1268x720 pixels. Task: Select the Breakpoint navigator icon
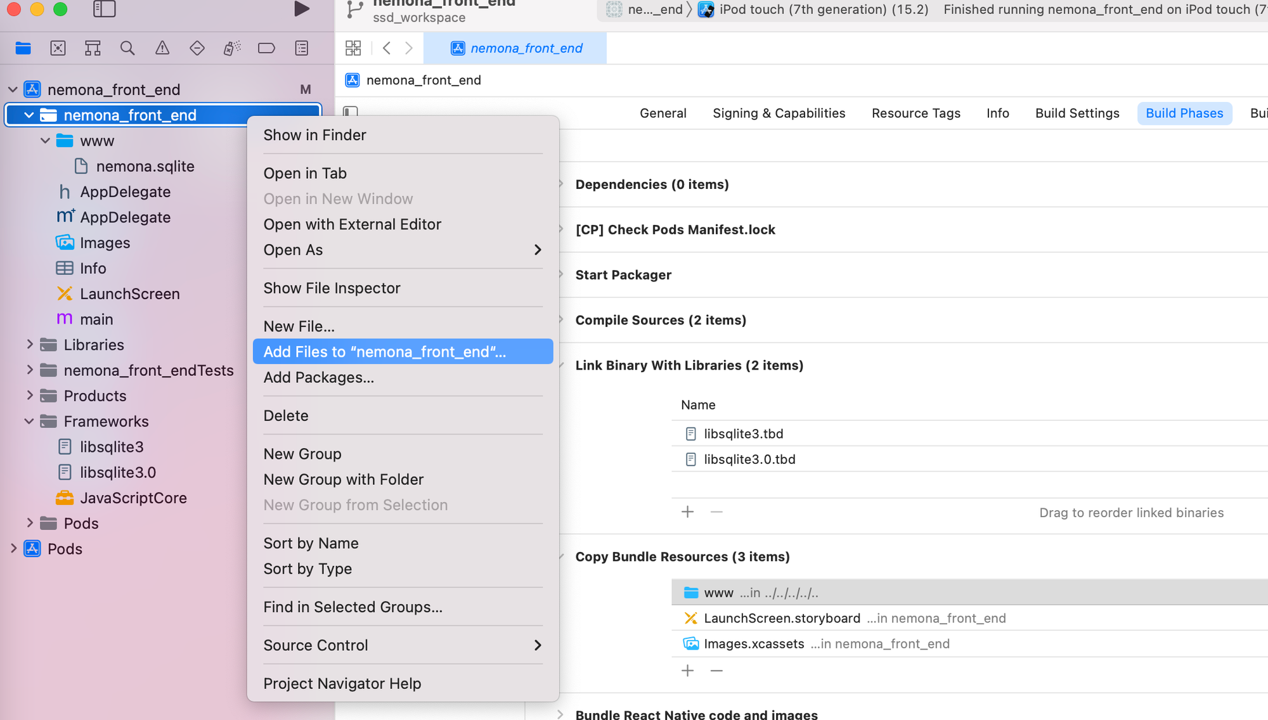266,48
